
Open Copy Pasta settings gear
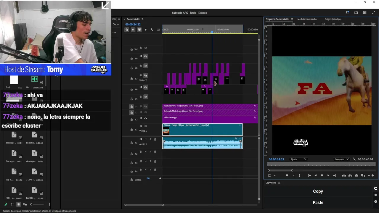(376, 195)
